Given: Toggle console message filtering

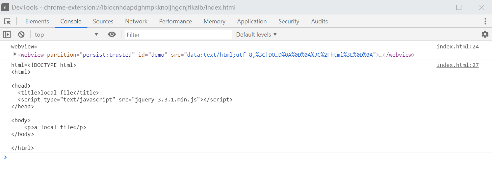Looking at the screenshot, I should (x=178, y=34).
